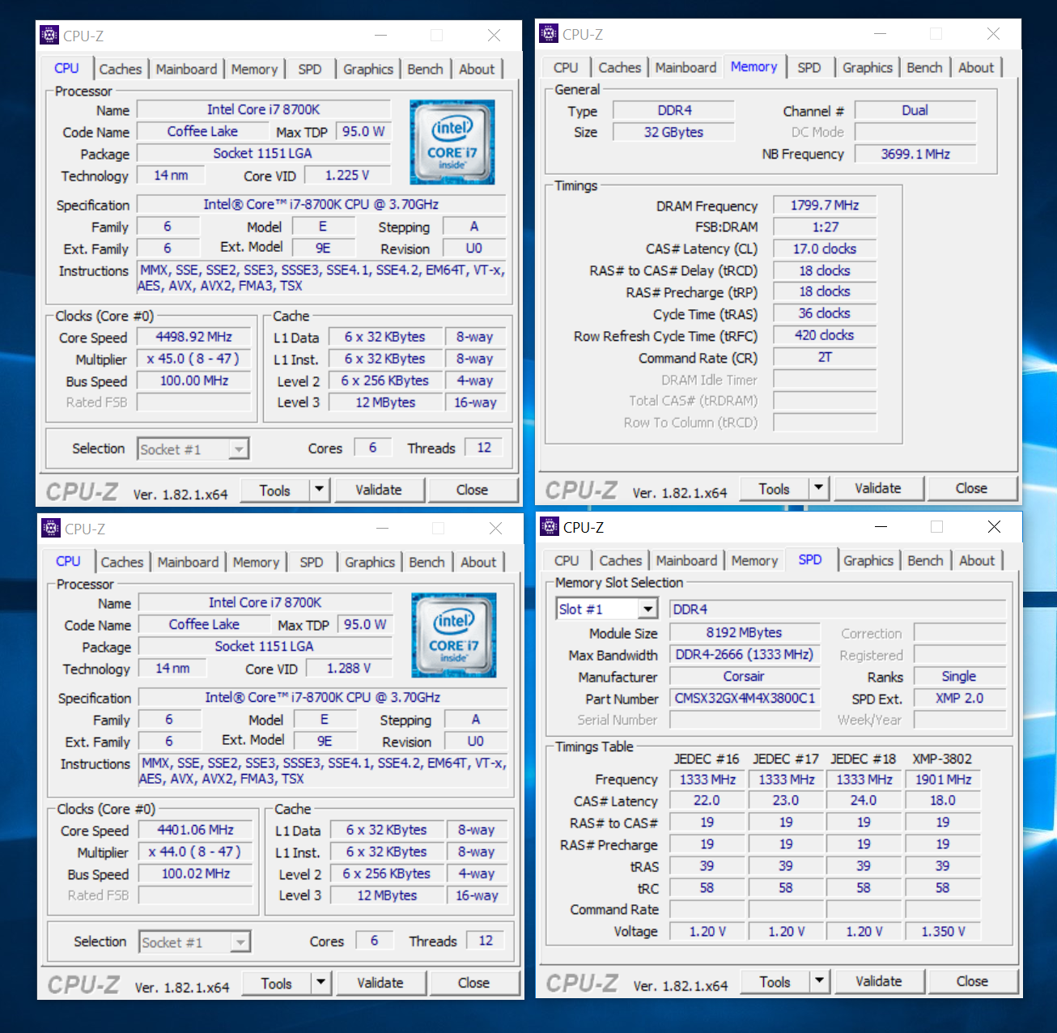
Task: Switch to SPD tab in the Memory-tab window
Action: pos(809,67)
